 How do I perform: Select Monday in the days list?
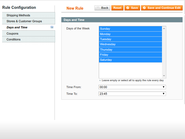point(130,34)
